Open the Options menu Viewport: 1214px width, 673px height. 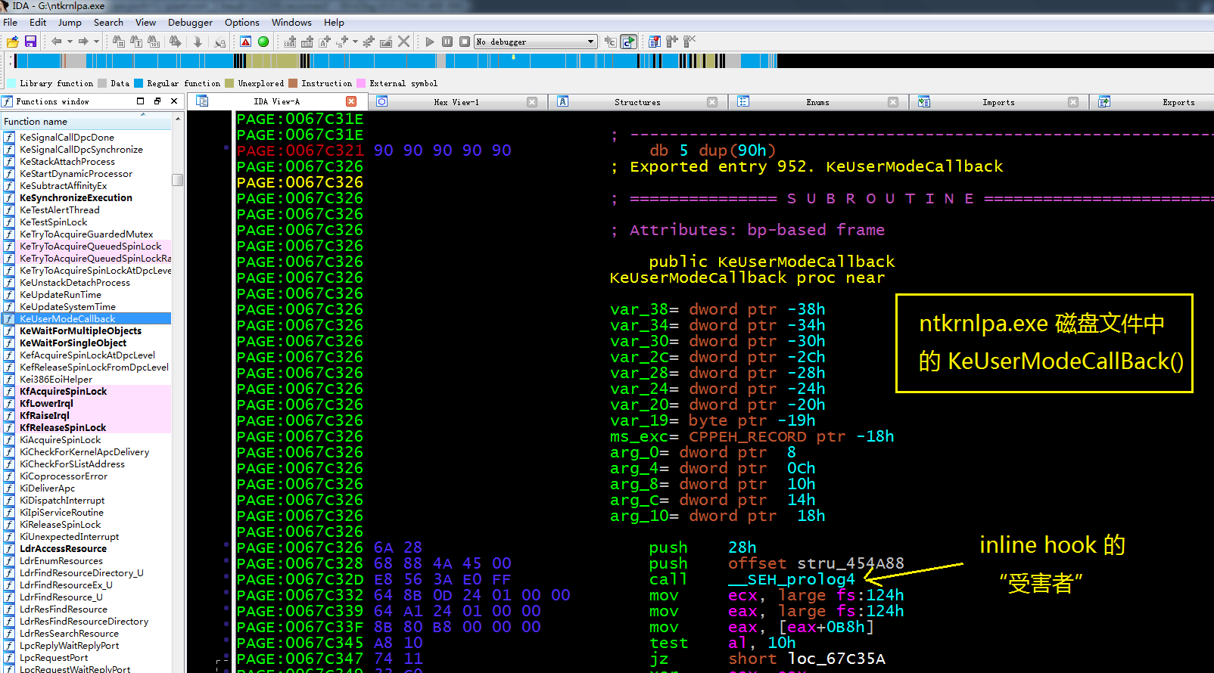coord(242,23)
